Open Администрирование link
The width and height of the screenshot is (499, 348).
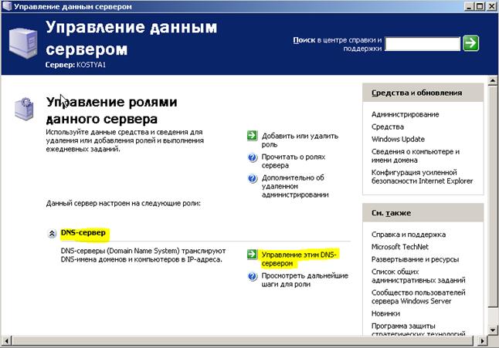tap(405, 114)
